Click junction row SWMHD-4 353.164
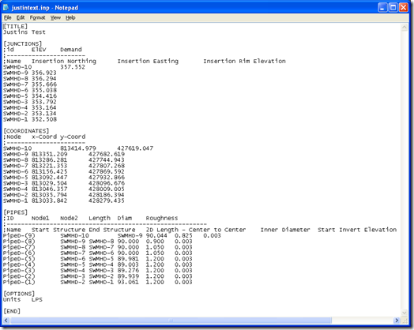Screen dimensions: 414x330 click(30, 107)
